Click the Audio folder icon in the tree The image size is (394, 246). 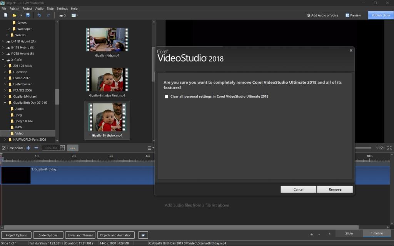tap(12, 109)
